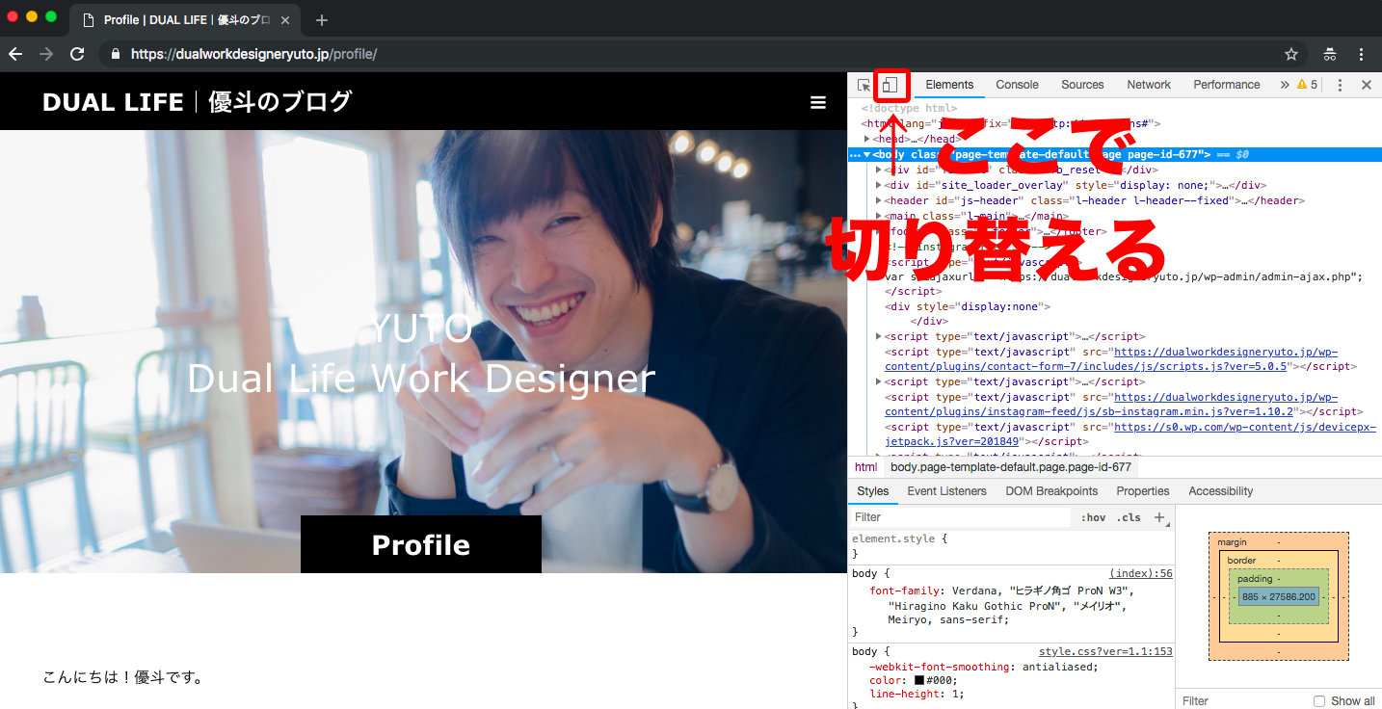1382x709 pixels.
Task: Open the (index):56 source link
Action: [1141, 573]
